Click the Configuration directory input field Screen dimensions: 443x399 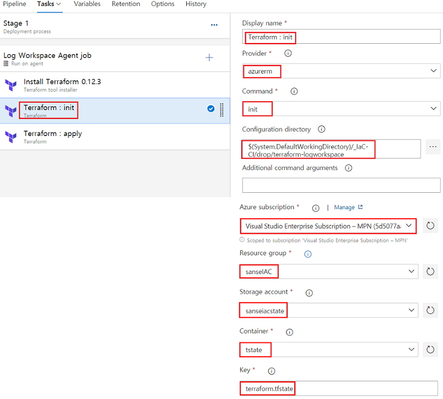click(331, 149)
